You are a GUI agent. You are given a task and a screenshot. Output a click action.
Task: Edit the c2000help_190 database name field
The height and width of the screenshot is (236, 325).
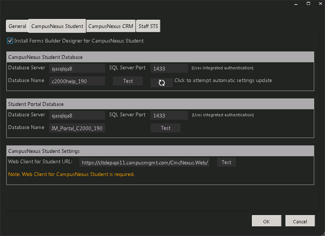(77, 81)
